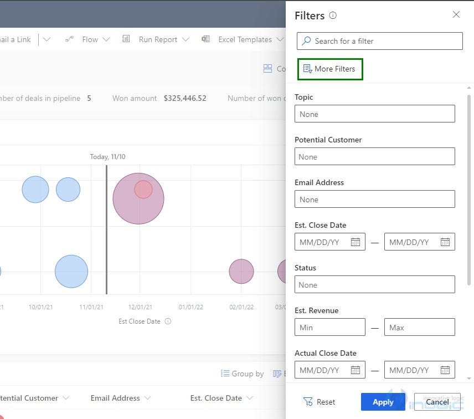This screenshot has width=474, height=419.
Task: Open More Filters
Action: click(x=330, y=69)
